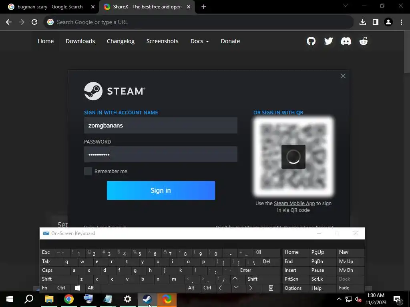The height and width of the screenshot is (307, 410).
Task: Toggle the browser side panel
Action: pos(376,22)
